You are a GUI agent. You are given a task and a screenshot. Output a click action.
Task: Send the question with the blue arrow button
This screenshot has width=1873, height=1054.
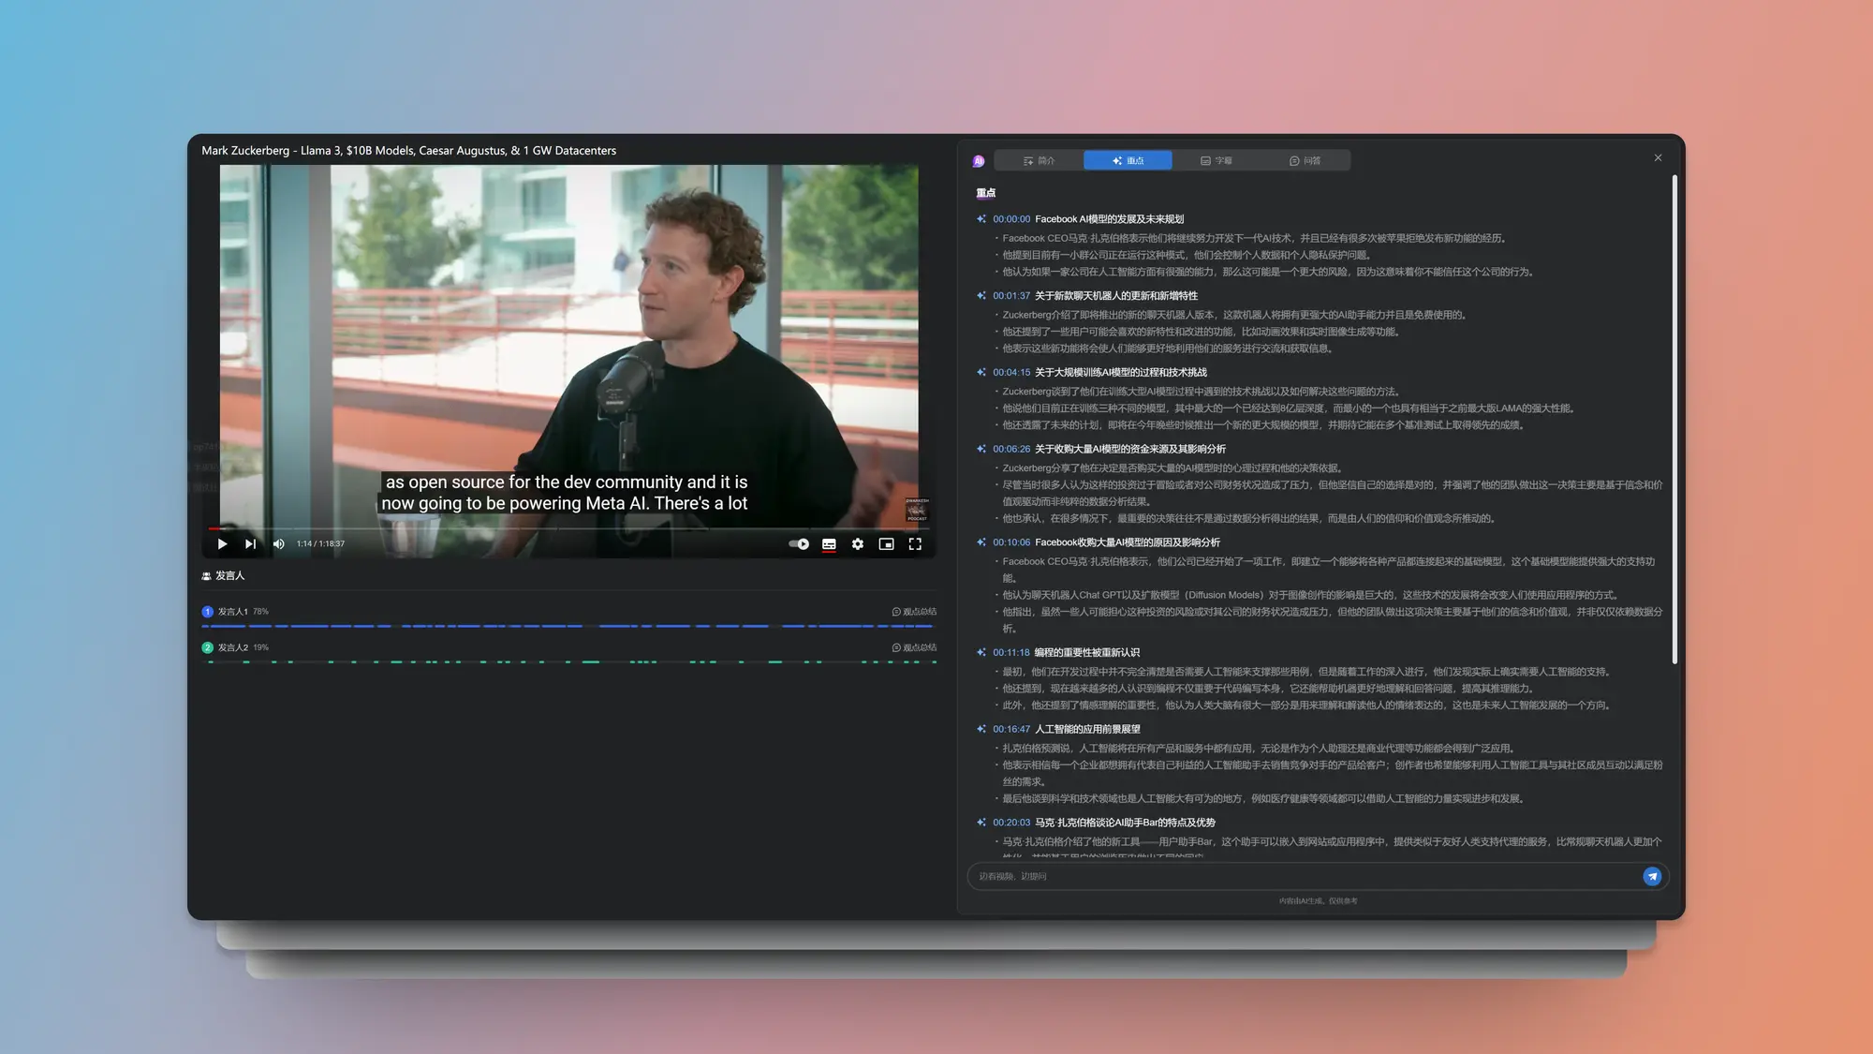[x=1652, y=876]
